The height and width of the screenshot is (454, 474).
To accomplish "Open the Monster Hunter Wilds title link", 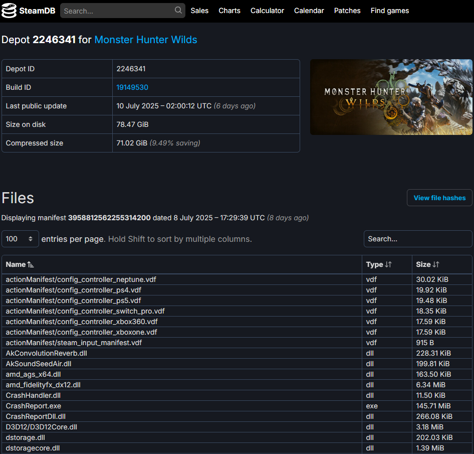I will pos(146,40).
